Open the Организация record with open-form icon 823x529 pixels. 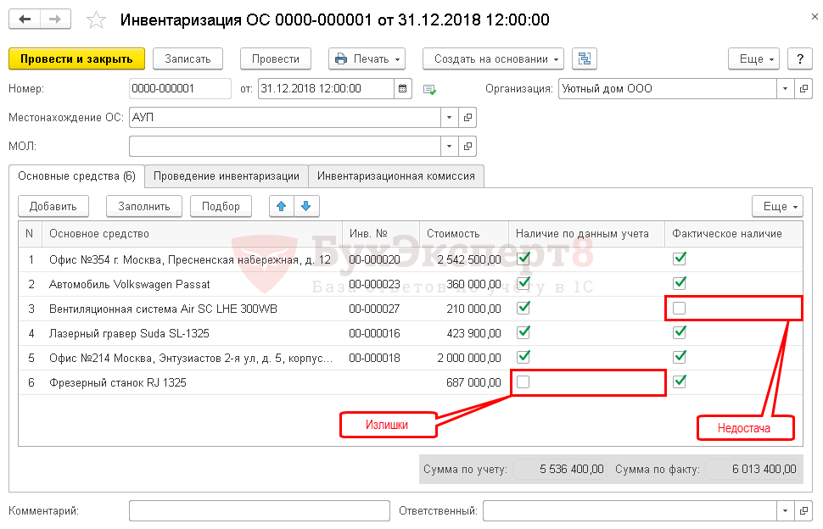click(x=803, y=88)
